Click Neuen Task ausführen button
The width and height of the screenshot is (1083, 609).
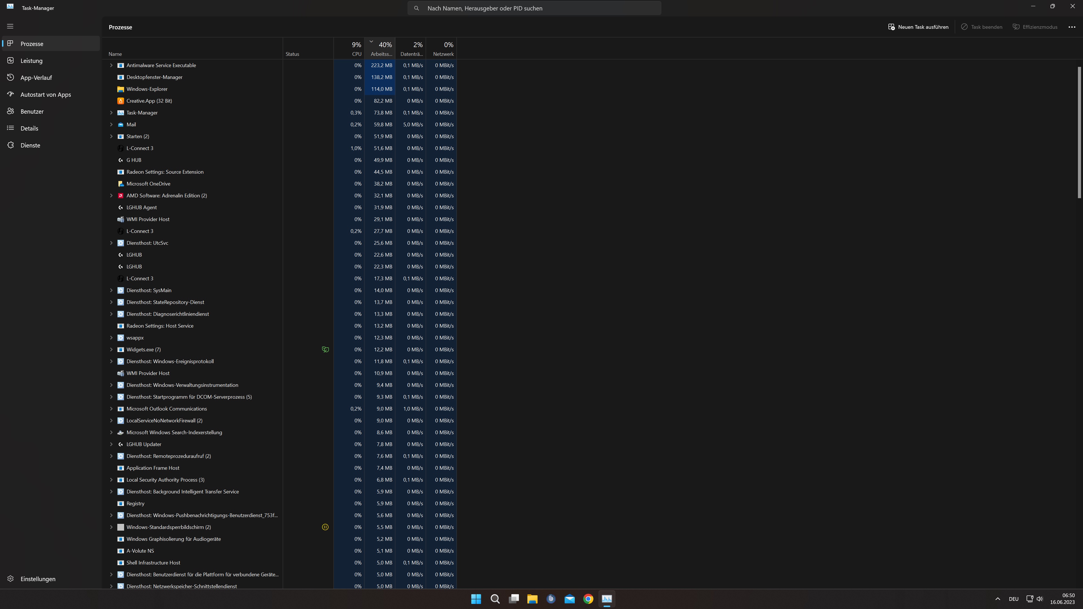[918, 27]
